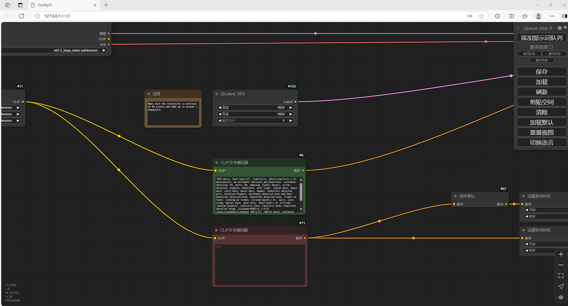Click the 加载默认 button
This screenshot has width=568, height=306.
click(542, 122)
